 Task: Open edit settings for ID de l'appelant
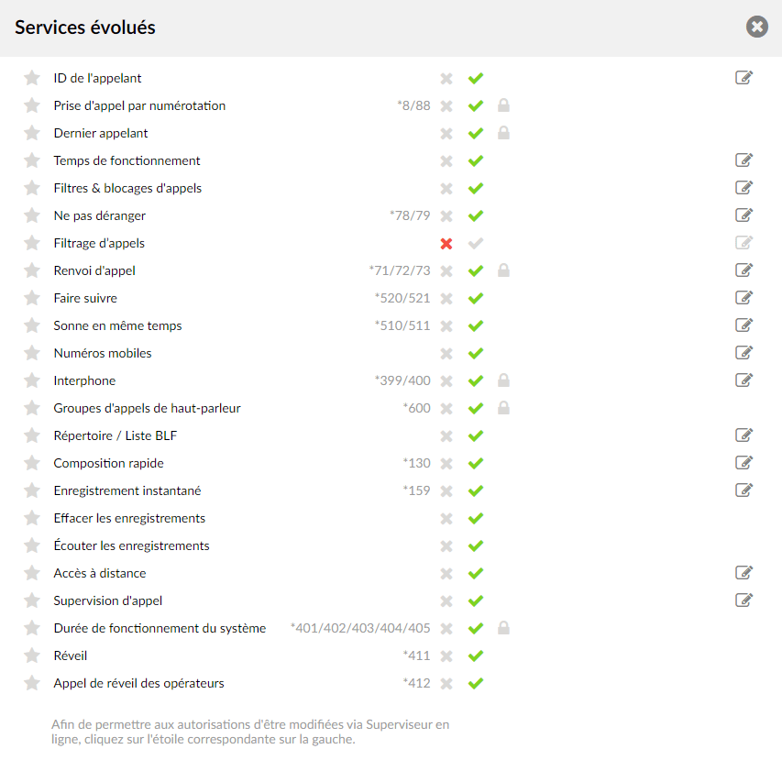click(x=743, y=78)
